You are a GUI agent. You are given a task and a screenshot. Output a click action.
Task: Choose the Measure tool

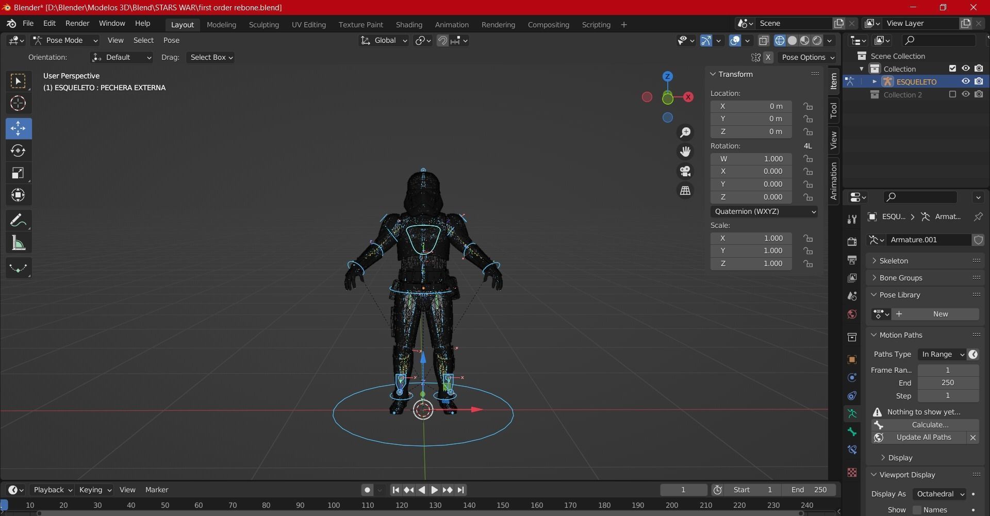18,243
